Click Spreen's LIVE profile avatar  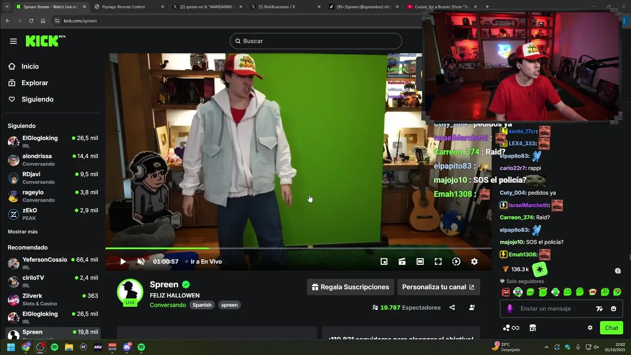point(130,292)
